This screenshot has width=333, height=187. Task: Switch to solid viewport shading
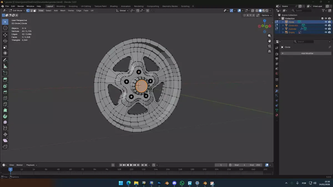[x=260, y=11]
